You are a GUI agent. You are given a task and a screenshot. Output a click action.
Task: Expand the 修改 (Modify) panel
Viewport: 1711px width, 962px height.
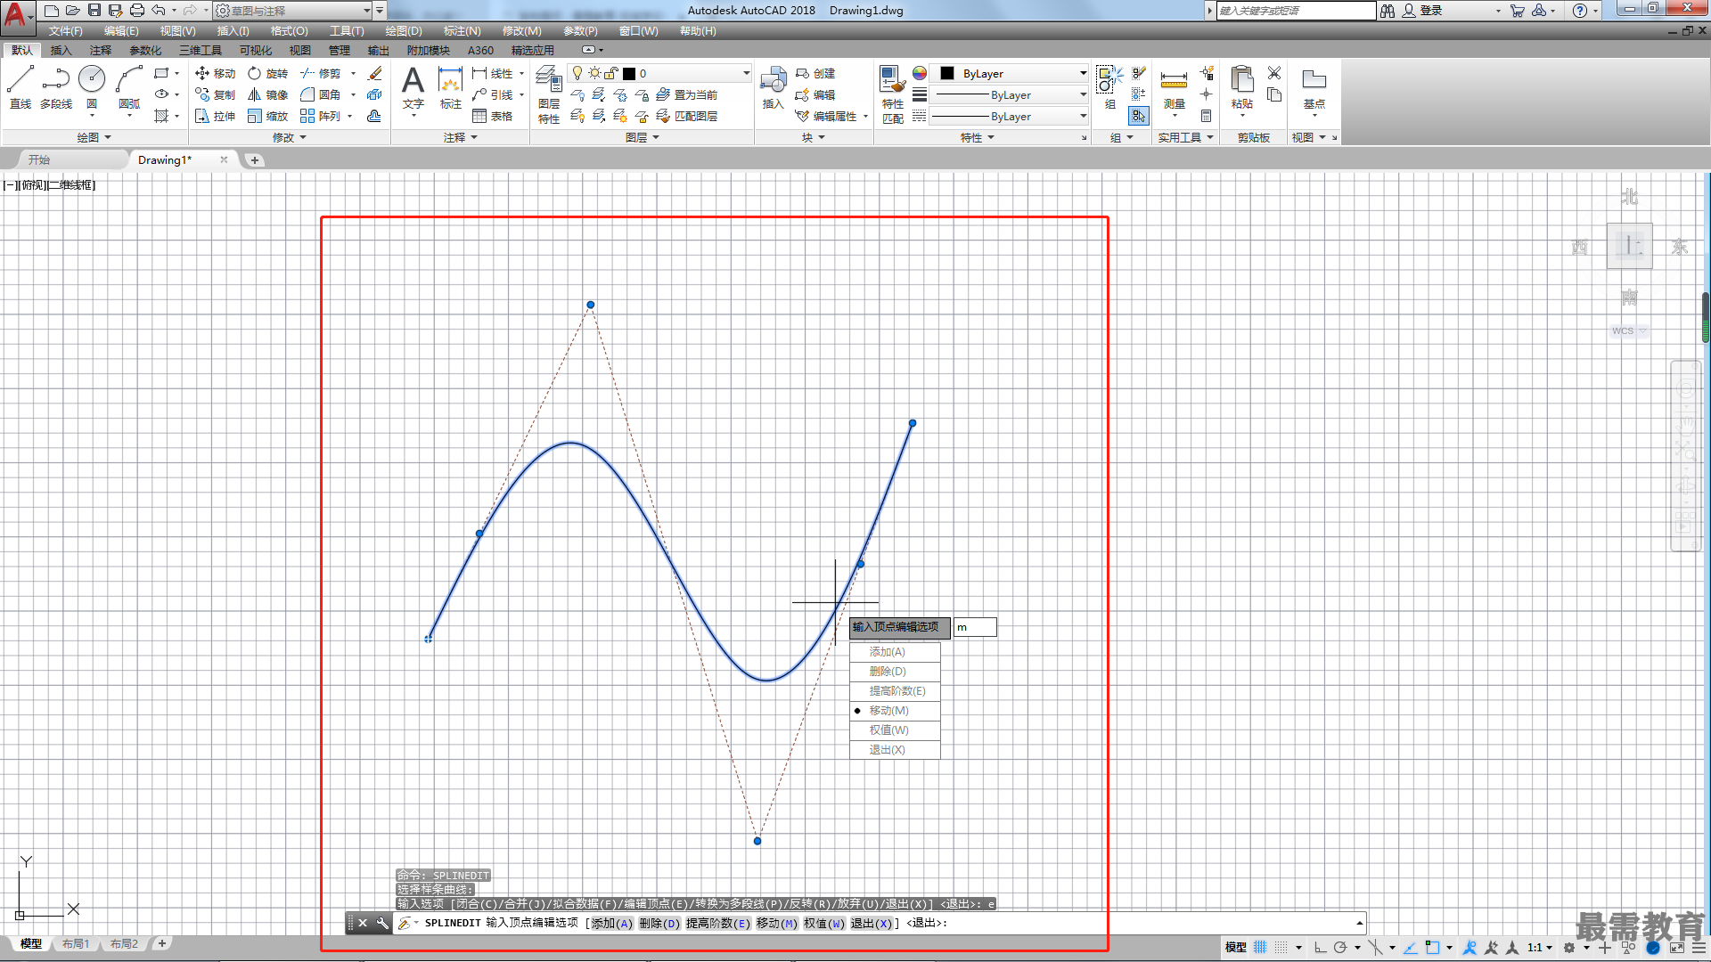point(290,137)
